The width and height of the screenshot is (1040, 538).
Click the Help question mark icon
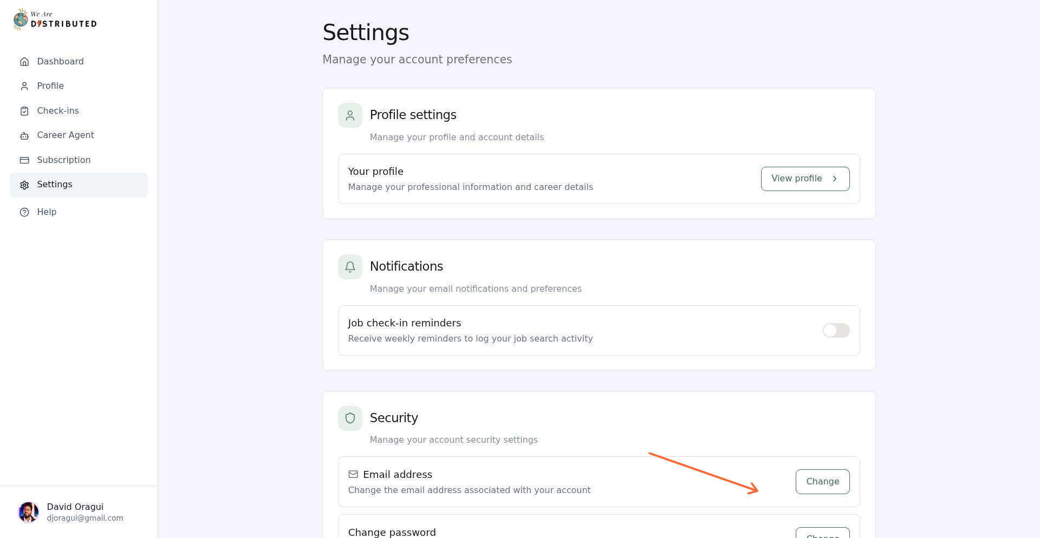pos(24,212)
